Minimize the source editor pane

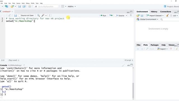point(128,12)
